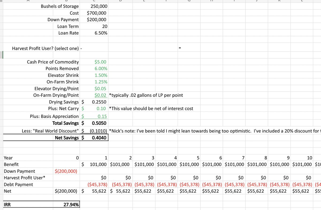Click the Bushels of Storage label
Image resolution: width=321 pixels, height=210 pixels.
(60, 6)
